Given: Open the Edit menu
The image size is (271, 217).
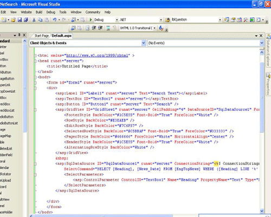Looking at the screenshot, I should point(3,12).
